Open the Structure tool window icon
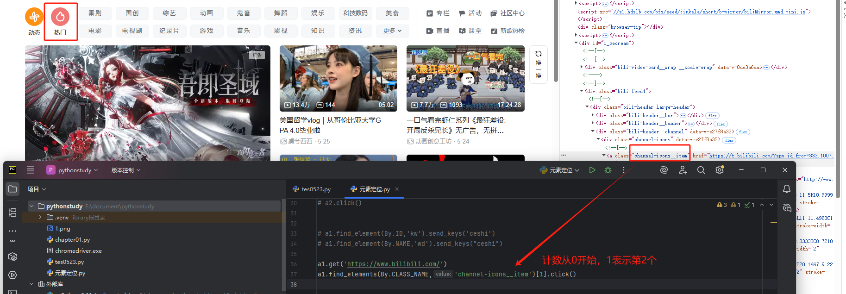 click(13, 213)
